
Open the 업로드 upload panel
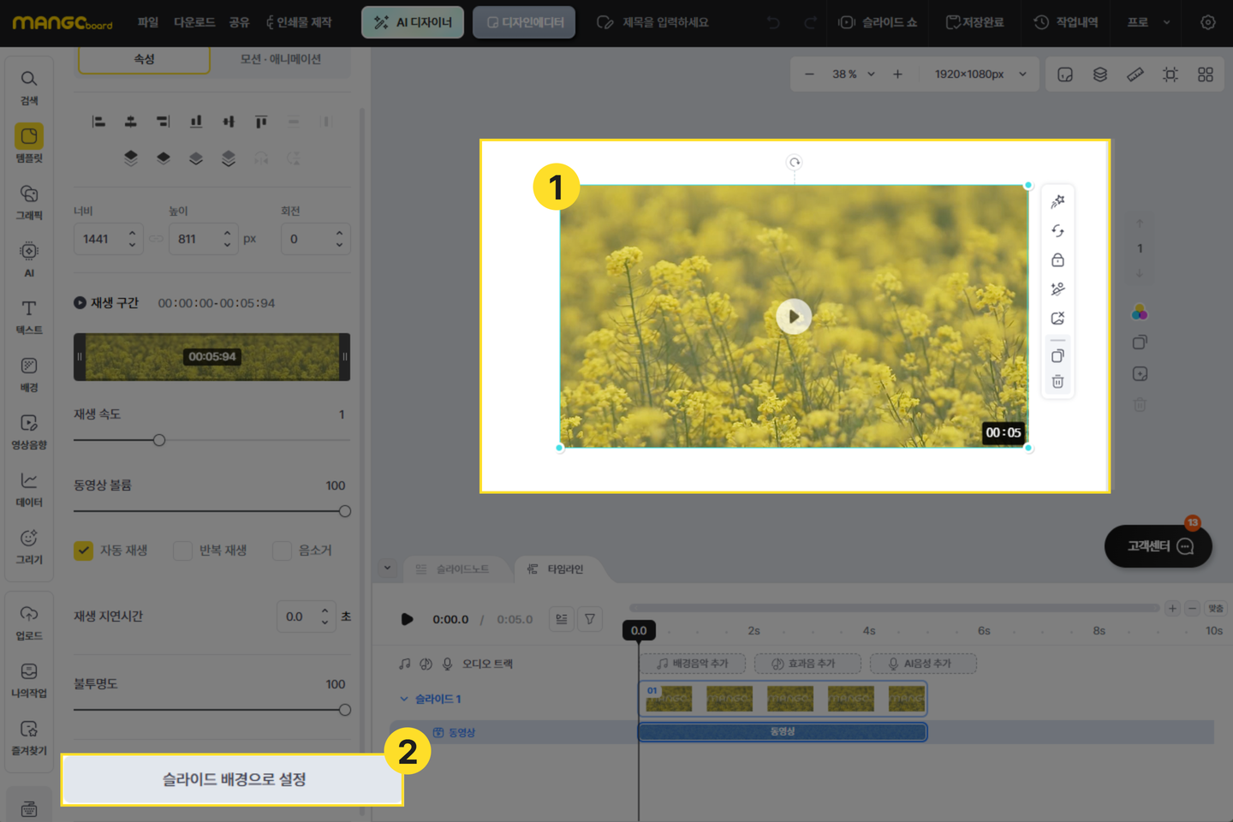coord(29,621)
